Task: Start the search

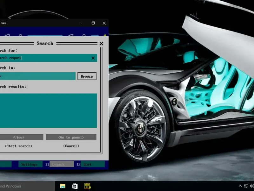Action: point(18,146)
